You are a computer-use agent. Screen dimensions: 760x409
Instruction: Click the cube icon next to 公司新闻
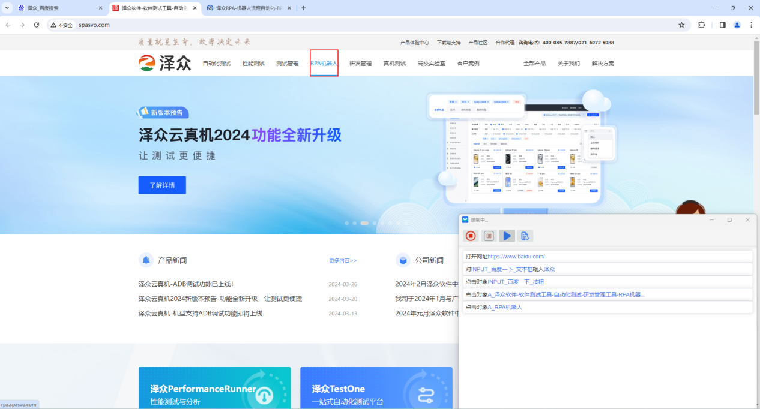(403, 260)
